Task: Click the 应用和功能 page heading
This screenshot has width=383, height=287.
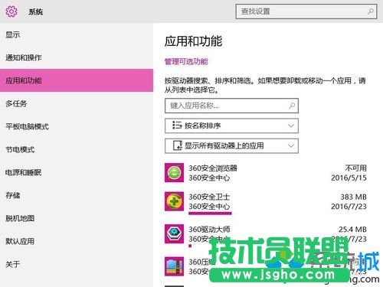Action: pos(193,41)
